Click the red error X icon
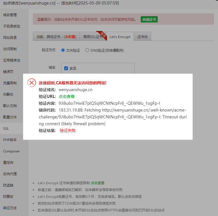The height and width of the screenshot is (216, 218). click(x=32, y=83)
